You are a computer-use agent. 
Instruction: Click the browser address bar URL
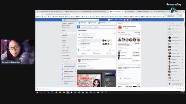point(58,14)
